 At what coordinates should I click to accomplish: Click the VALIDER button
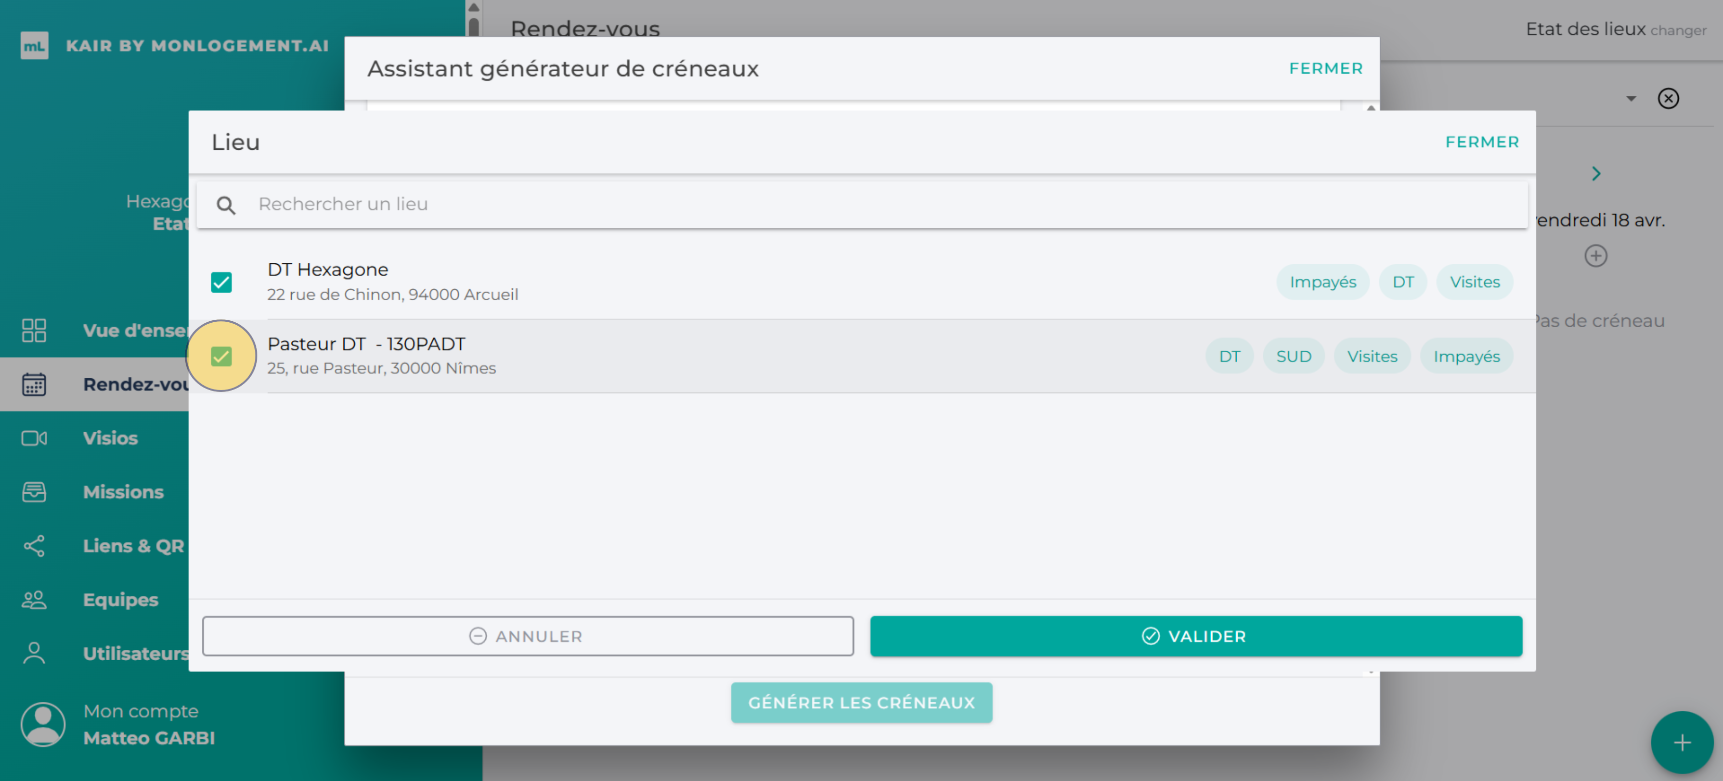pos(1196,636)
